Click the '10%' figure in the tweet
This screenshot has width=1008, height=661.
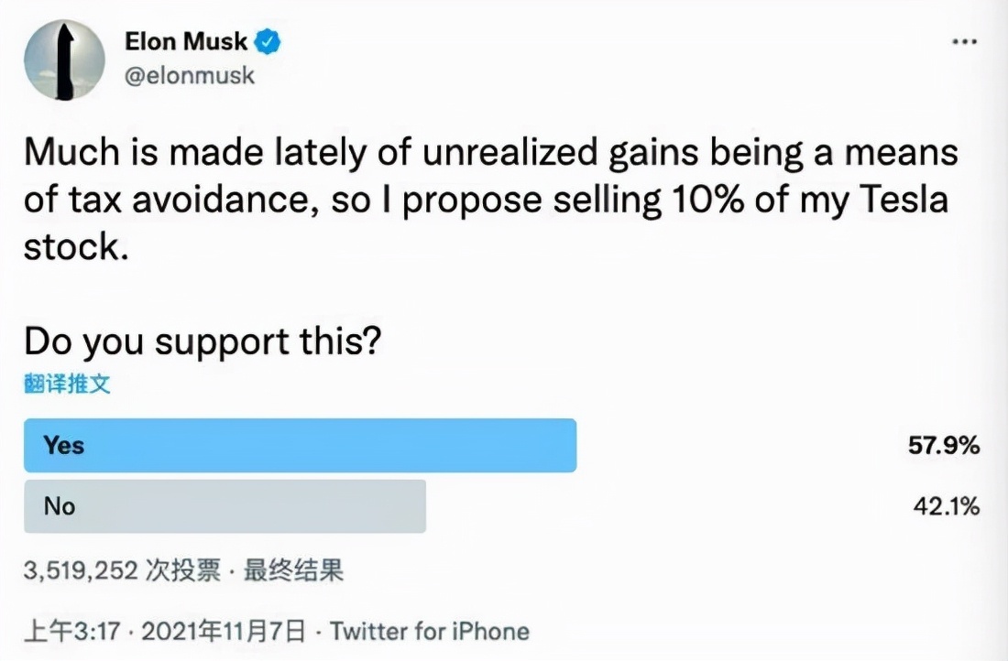(x=707, y=200)
